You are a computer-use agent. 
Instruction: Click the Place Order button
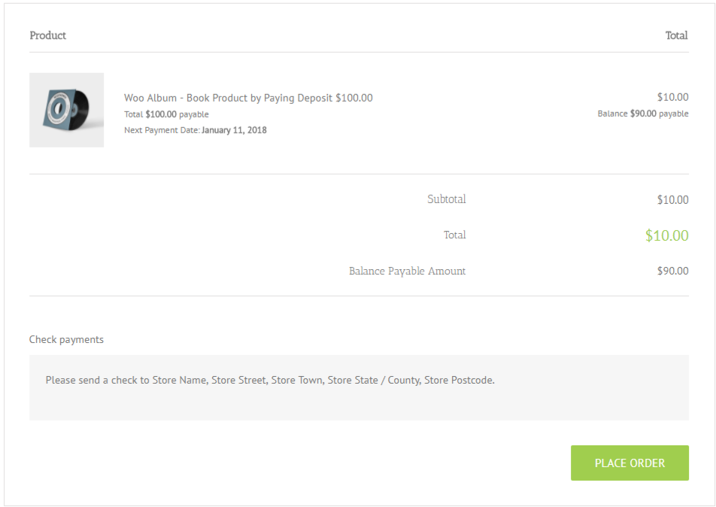point(630,463)
